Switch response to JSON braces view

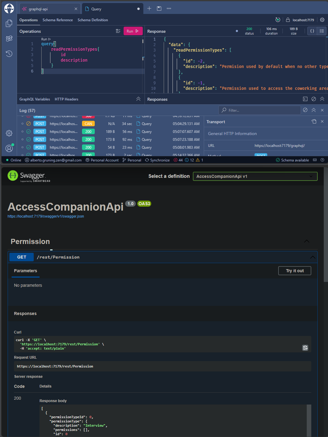click(x=312, y=31)
